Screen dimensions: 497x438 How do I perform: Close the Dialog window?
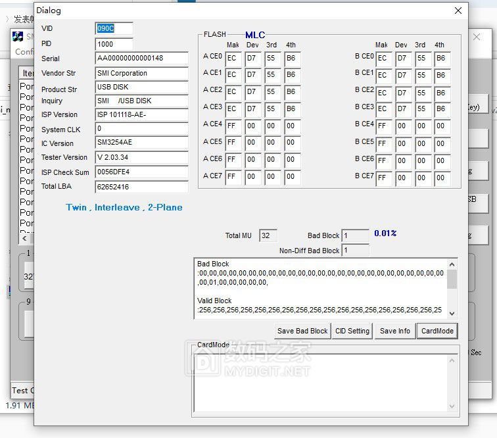pos(458,11)
